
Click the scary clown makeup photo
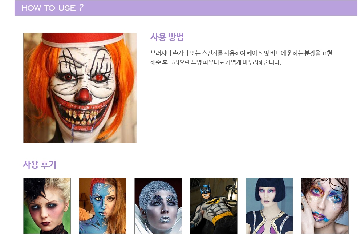(80, 88)
